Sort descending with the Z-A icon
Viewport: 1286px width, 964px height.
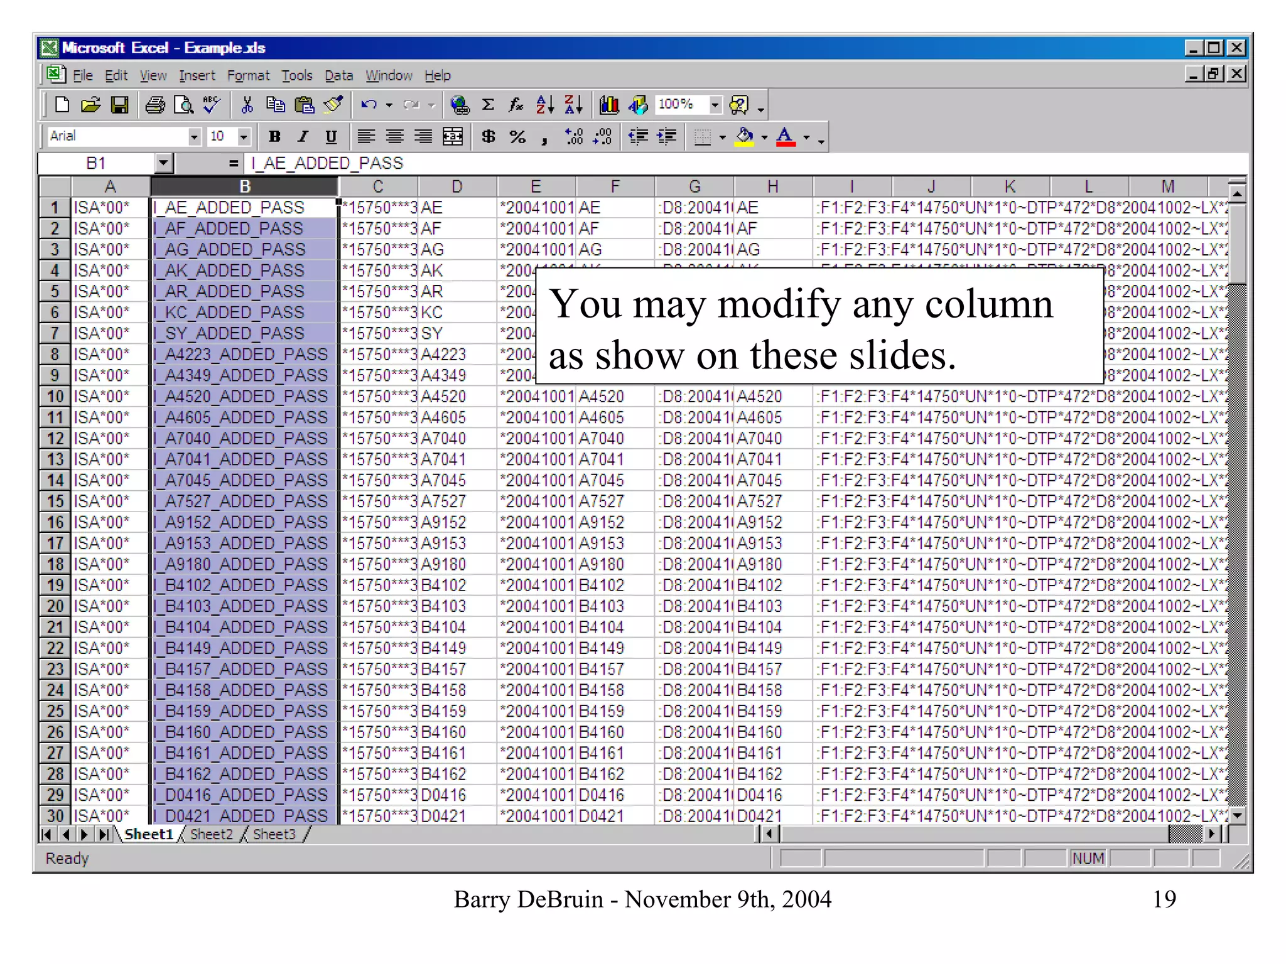pyautogui.click(x=573, y=105)
